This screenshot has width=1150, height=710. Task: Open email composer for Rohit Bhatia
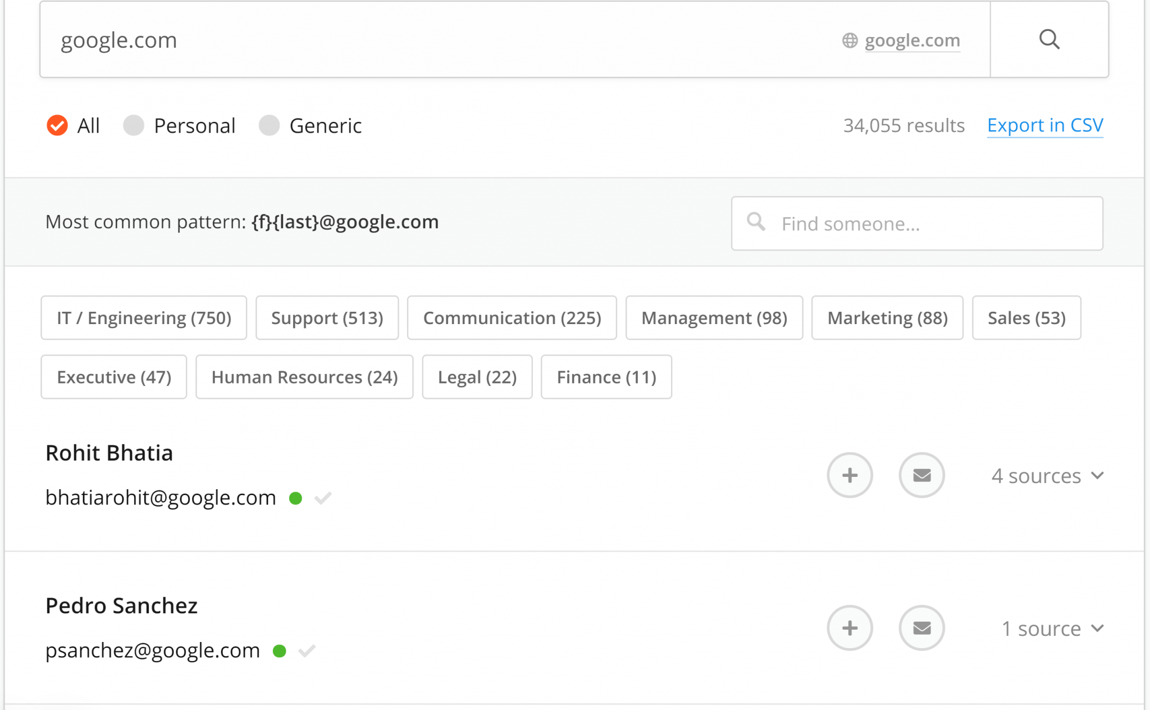point(921,475)
